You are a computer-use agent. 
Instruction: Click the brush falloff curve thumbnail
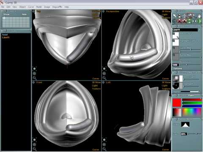185,125
